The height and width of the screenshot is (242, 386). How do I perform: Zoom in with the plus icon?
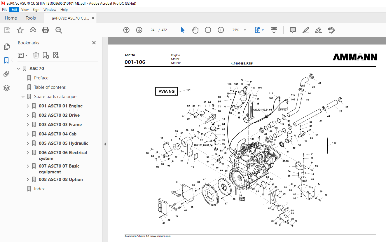pos(221,30)
